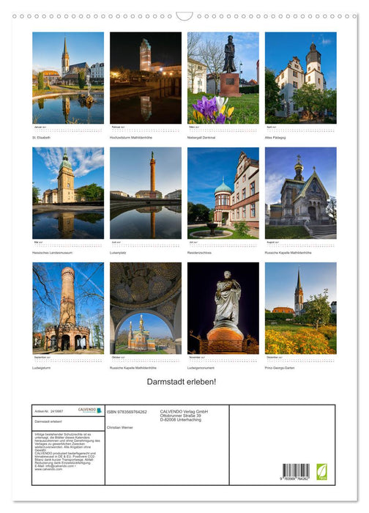This screenshot has height=513, width=369.
Task: Click the 'Residenzschloss' caption
Action: [x=199, y=253]
